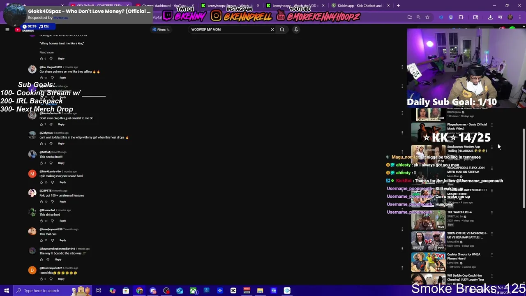The image size is (526, 296).
Task: Open CapCut in the taskbar
Action: click(x=233, y=291)
